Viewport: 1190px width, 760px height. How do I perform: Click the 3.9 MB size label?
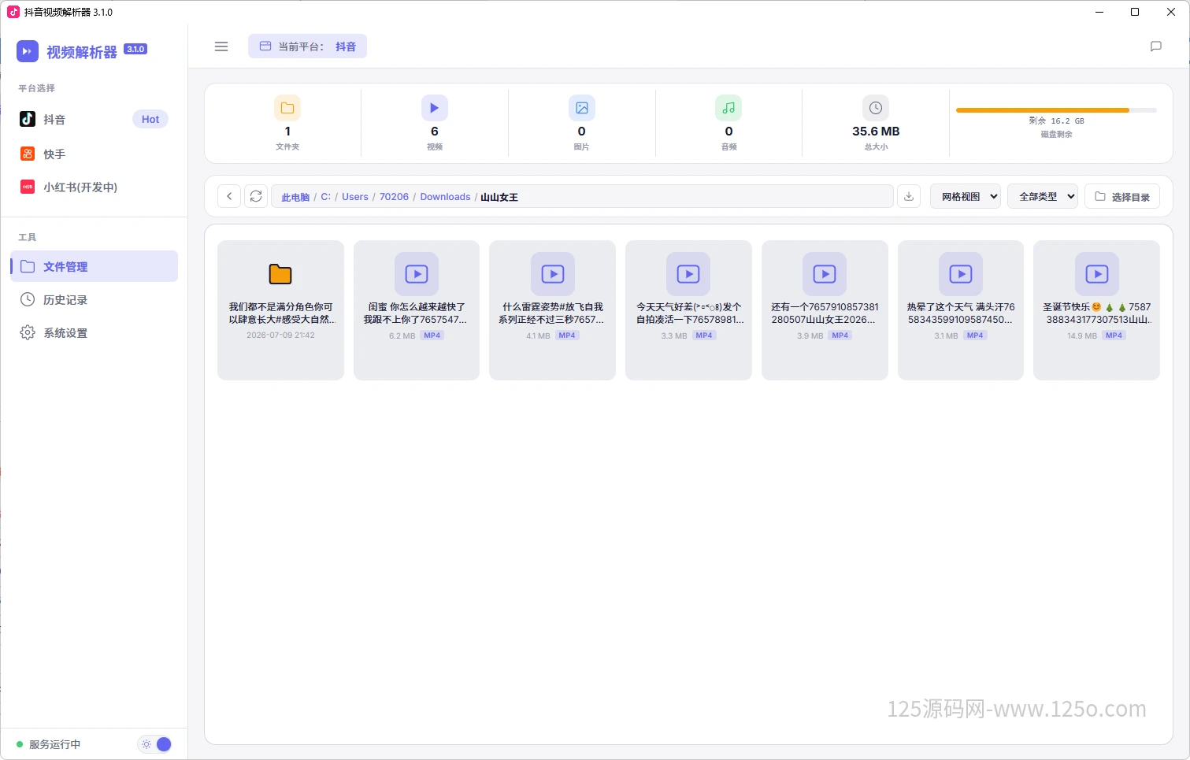point(810,336)
